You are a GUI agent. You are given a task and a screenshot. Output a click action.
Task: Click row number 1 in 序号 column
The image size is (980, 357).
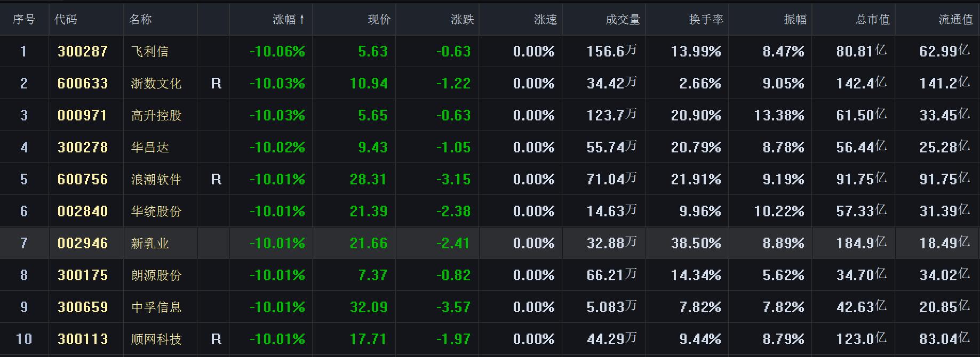(24, 52)
